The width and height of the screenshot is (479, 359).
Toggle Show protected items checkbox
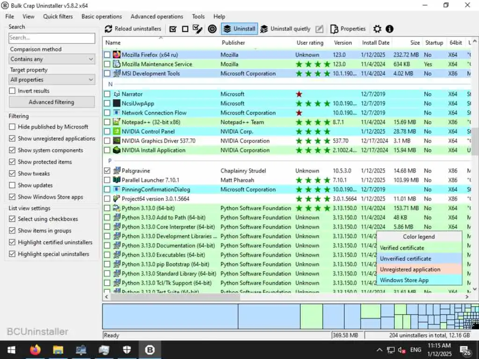(x=12, y=161)
